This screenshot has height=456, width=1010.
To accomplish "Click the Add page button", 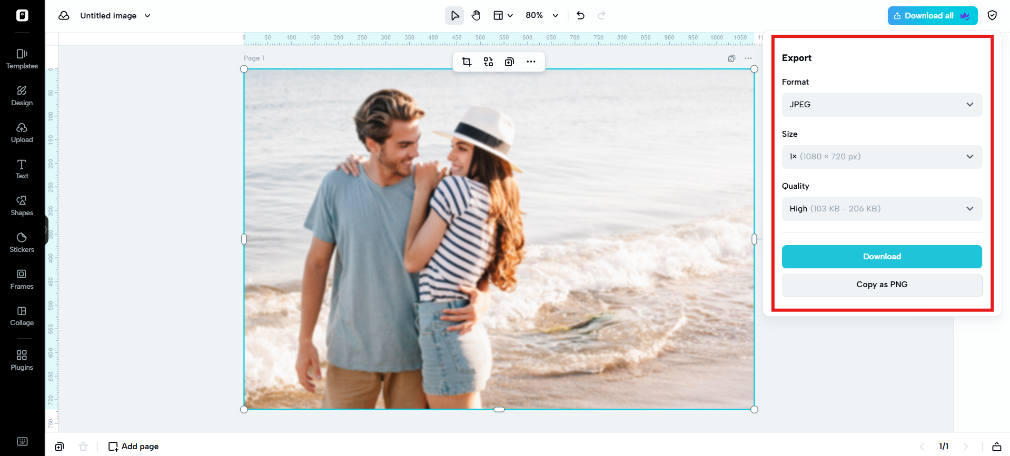I will pyautogui.click(x=133, y=447).
